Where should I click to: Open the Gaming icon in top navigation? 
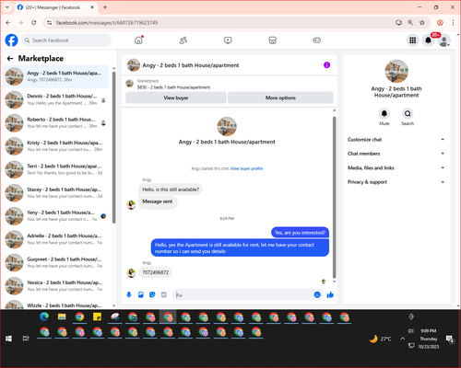[317, 40]
